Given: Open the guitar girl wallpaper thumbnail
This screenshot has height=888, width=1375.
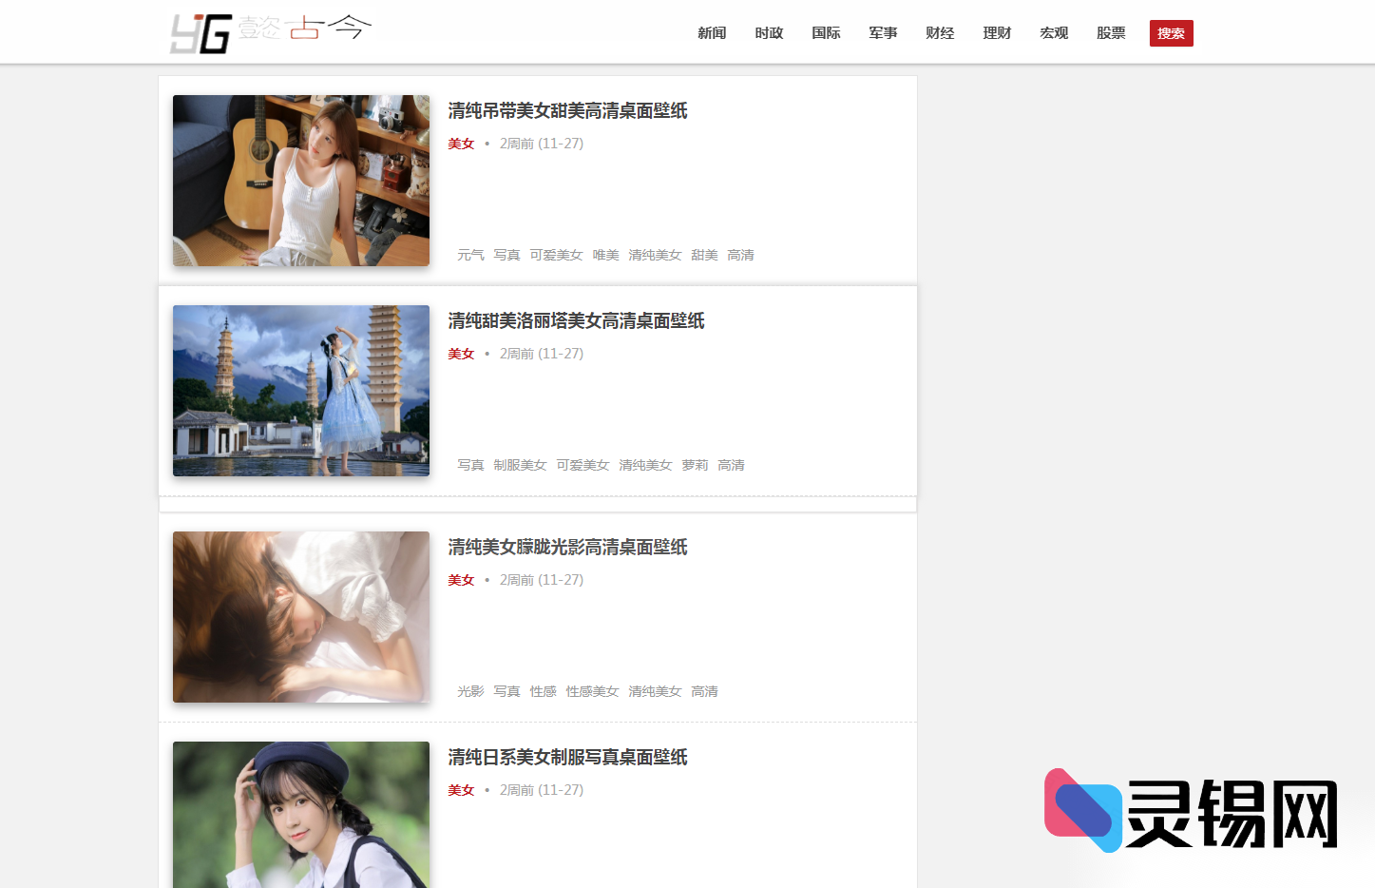Looking at the screenshot, I should pos(300,180).
